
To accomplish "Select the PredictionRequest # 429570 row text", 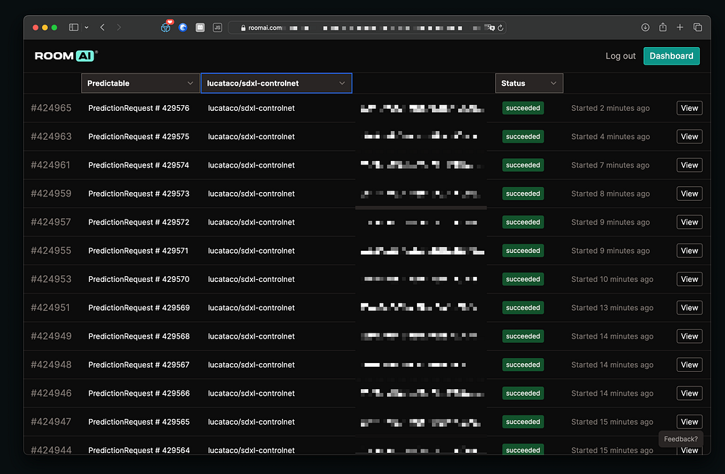I will point(138,279).
